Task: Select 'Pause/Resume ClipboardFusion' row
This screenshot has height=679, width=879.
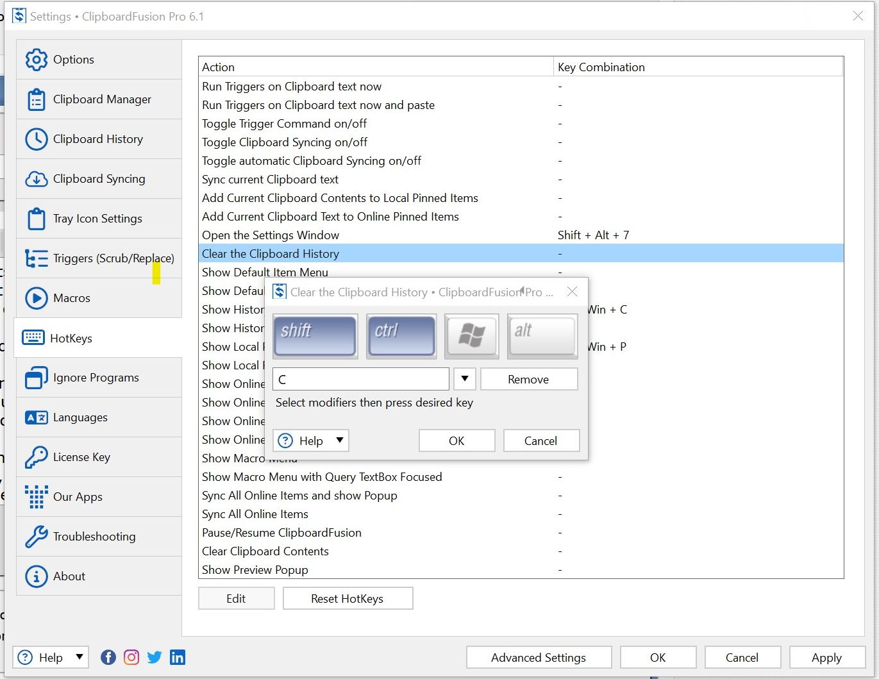Action: [x=521, y=533]
